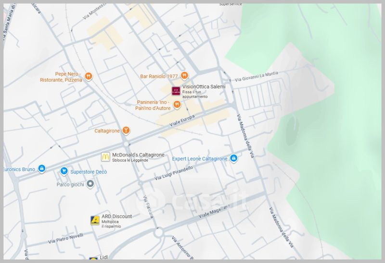
Task: Select the Via Luigi Pirandello street label
Action: tap(173, 174)
